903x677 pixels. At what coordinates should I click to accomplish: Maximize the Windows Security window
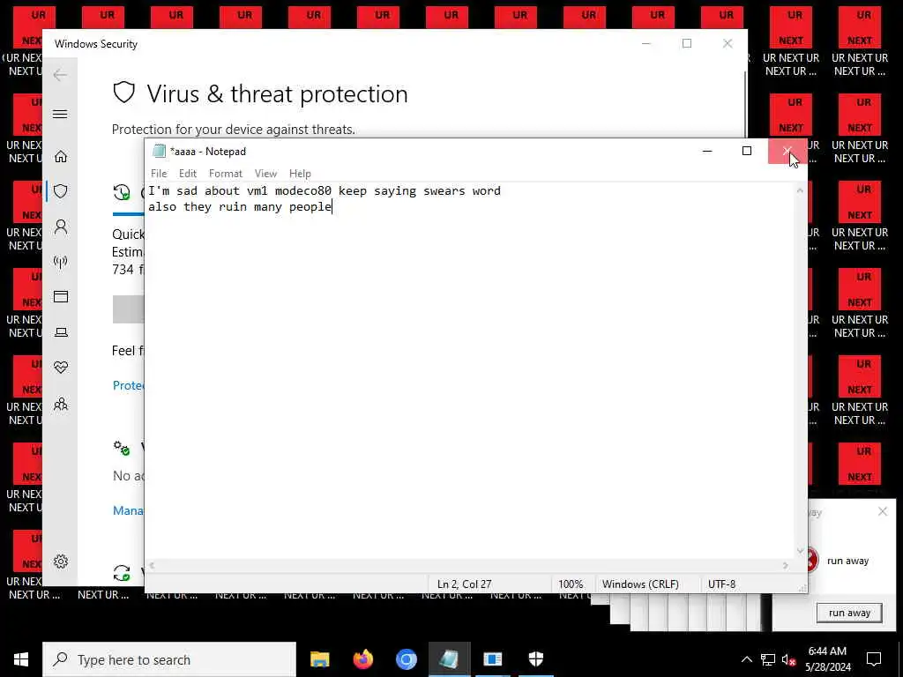[x=686, y=43]
